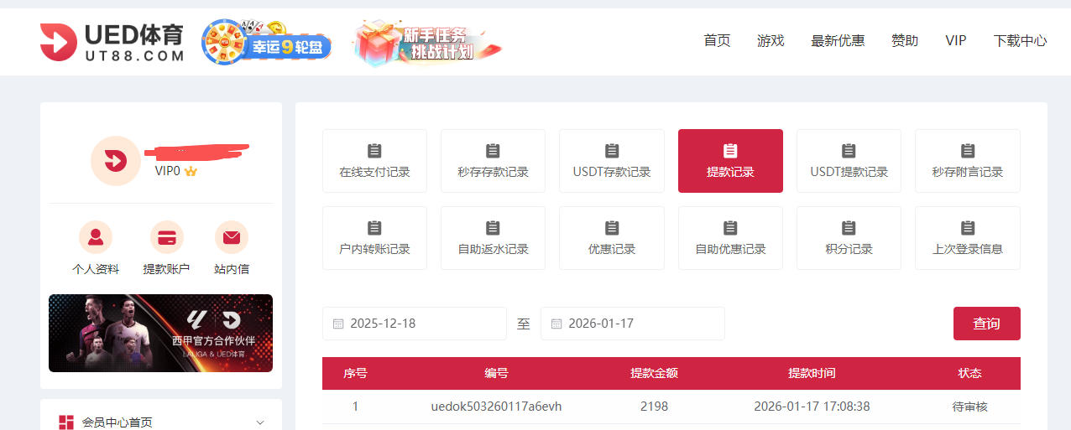This screenshot has width=1071, height=430.
Task: Click the UED体育 logo
Action: point(112,42)
